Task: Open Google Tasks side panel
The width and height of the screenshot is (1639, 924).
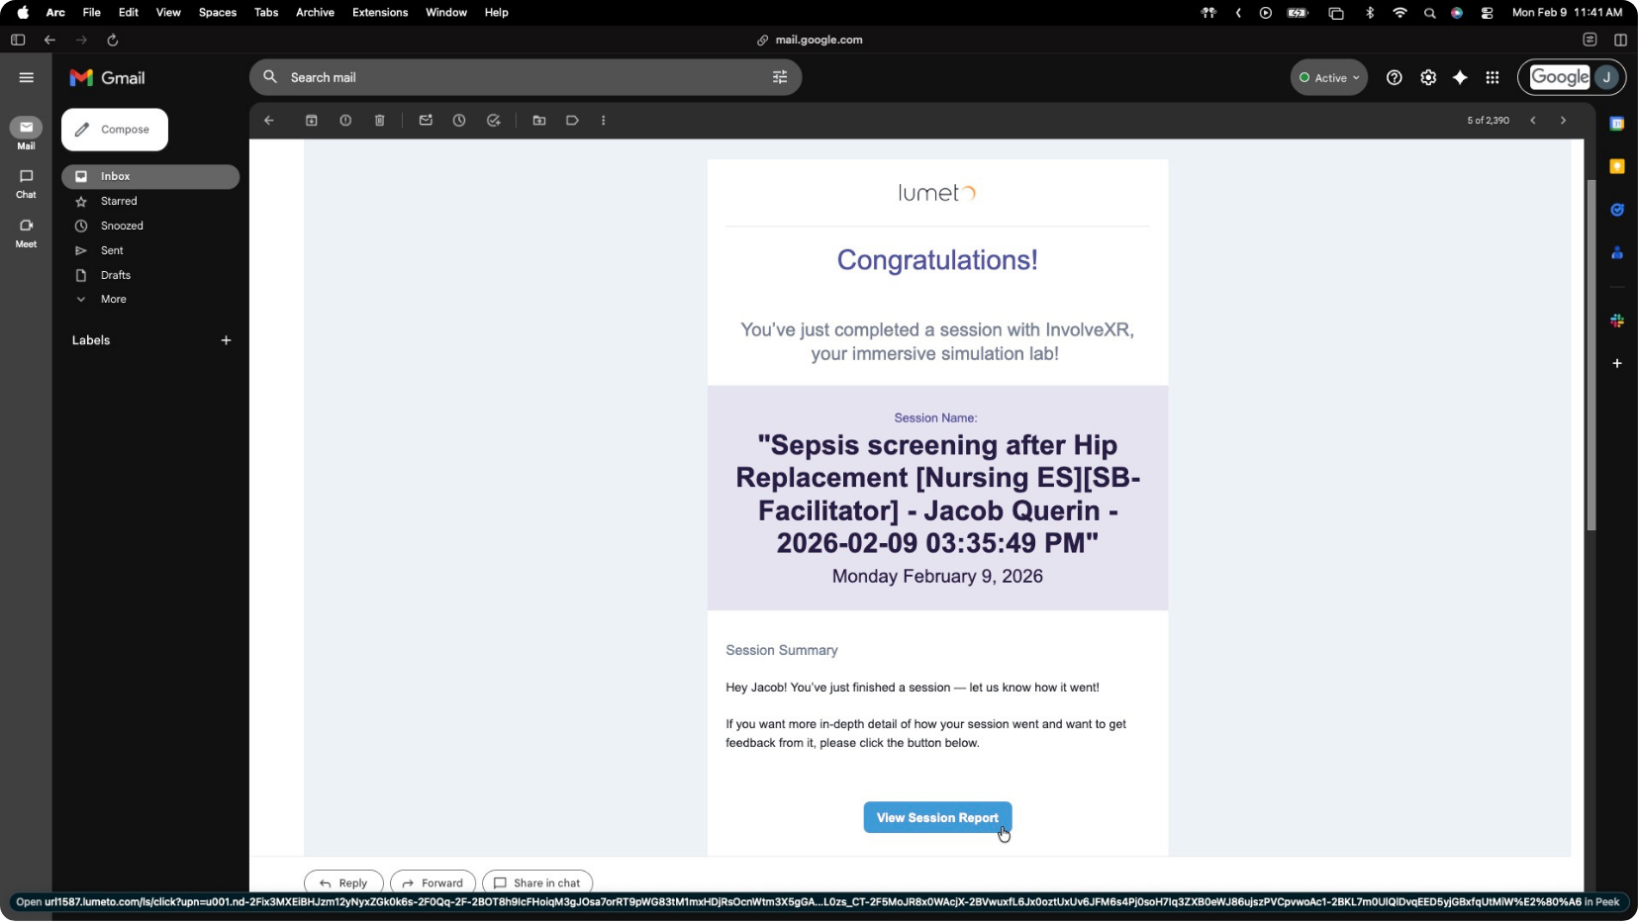Action: click(1617, 210)
